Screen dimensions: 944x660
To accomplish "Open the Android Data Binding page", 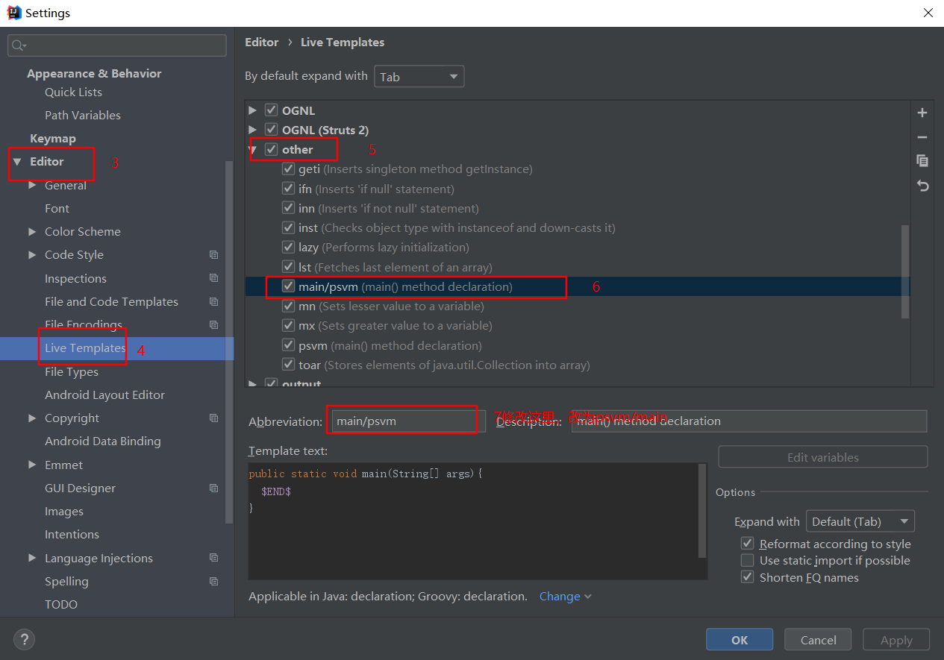I will click(103, 441).
